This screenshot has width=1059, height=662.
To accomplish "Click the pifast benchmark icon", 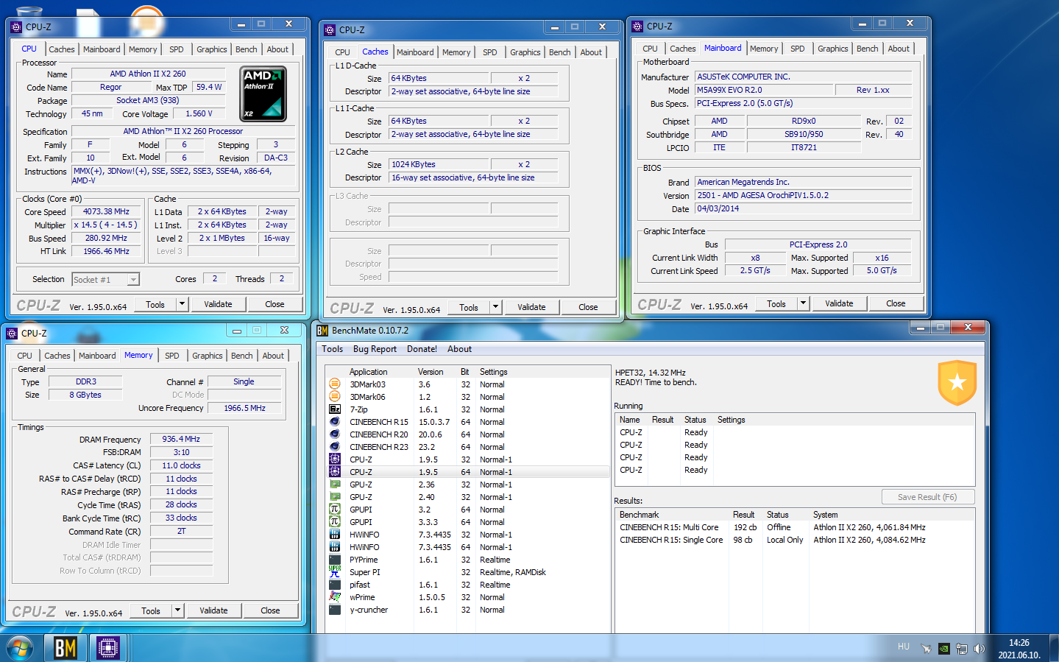I will tap(335, 585).
